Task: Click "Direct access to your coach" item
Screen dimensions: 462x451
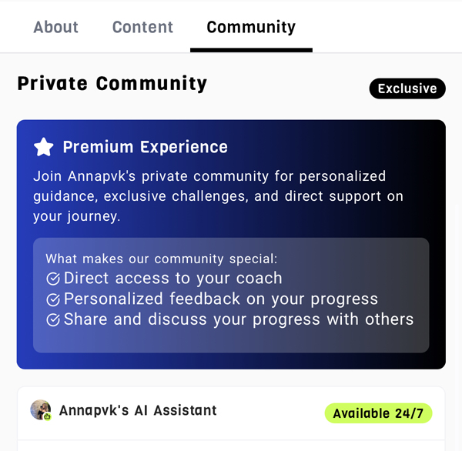Action: coord(172,279)
